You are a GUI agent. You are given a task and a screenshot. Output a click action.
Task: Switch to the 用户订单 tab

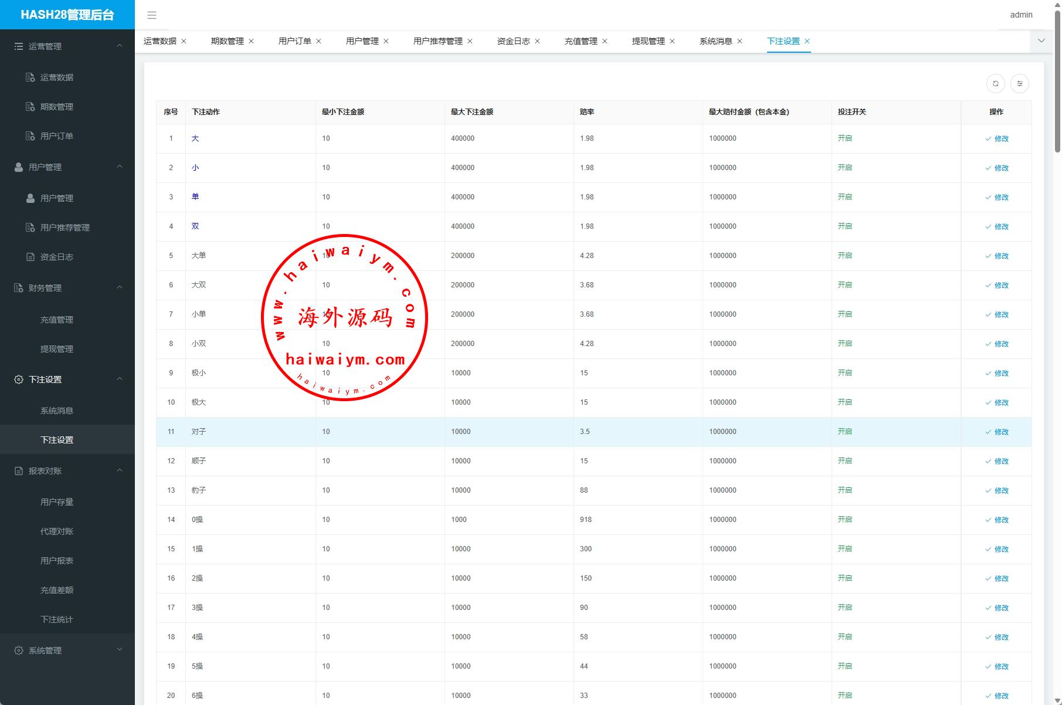tap(294, 41)
